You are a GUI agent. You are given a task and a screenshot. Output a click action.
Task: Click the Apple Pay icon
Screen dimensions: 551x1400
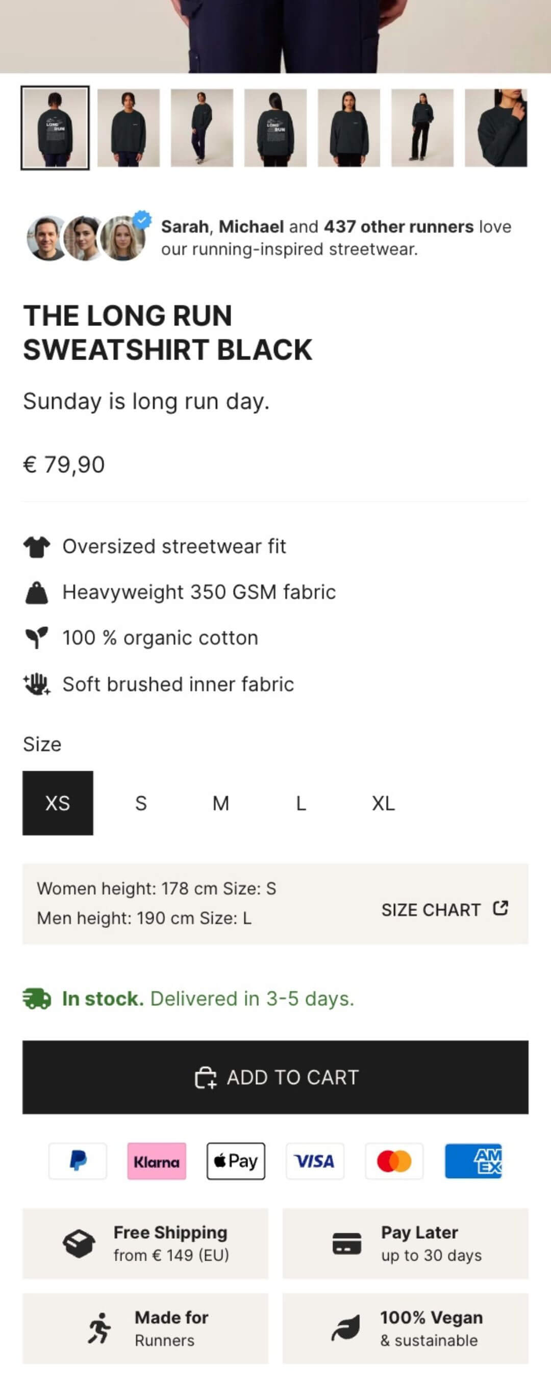pyautogui.click(x=236, y=1161)
